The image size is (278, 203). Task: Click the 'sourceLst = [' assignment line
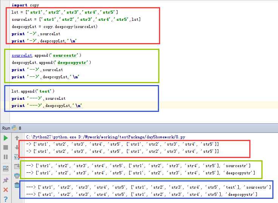coord(76,19)
